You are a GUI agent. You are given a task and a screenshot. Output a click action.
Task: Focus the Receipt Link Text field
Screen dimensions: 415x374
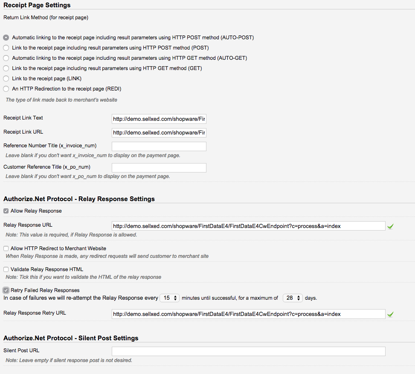point(159,119)
